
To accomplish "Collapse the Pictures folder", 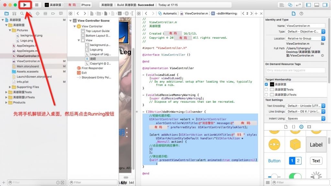I will tap(10, 30).
